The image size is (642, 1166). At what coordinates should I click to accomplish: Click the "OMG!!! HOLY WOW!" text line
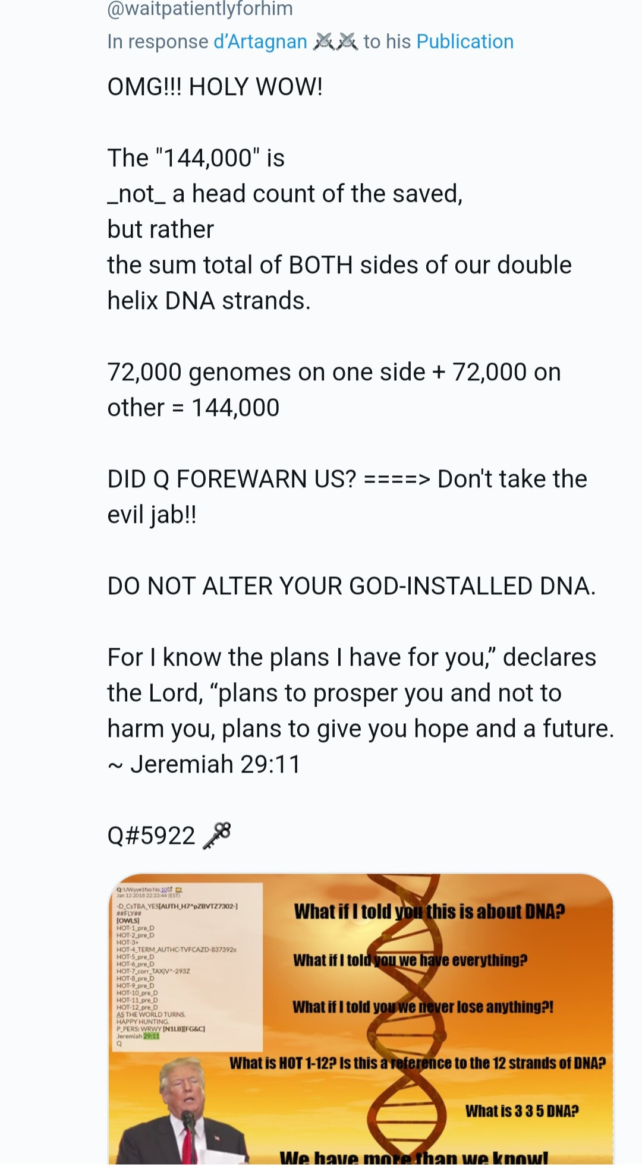215,87
